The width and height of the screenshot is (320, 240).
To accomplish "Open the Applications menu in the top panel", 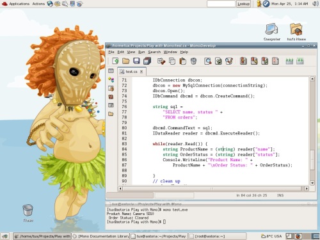I will coord(19,4).
